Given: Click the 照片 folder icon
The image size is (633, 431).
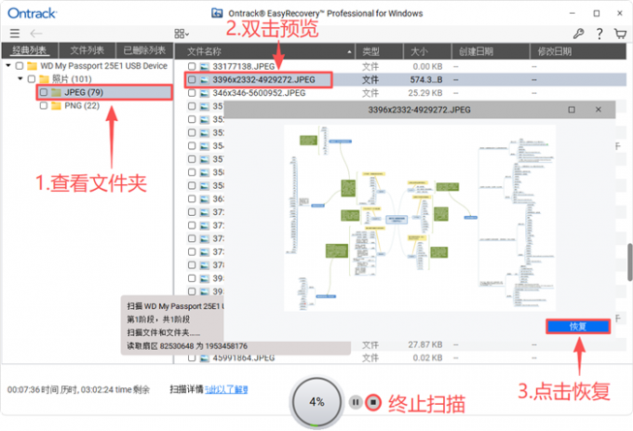Looking at the screenshot, I should tap(44, 79).
